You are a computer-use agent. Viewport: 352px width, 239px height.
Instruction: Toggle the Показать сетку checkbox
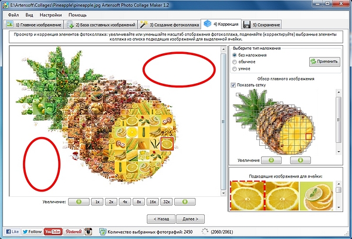(233, 85)
